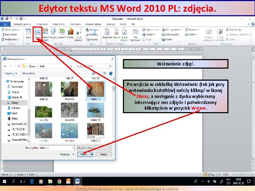Screen dimensions: 255x191
Task: Switch to the Widok tab
Action: tap(123, 24)
